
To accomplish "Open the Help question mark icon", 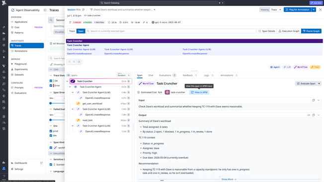I will coord(4,176).
